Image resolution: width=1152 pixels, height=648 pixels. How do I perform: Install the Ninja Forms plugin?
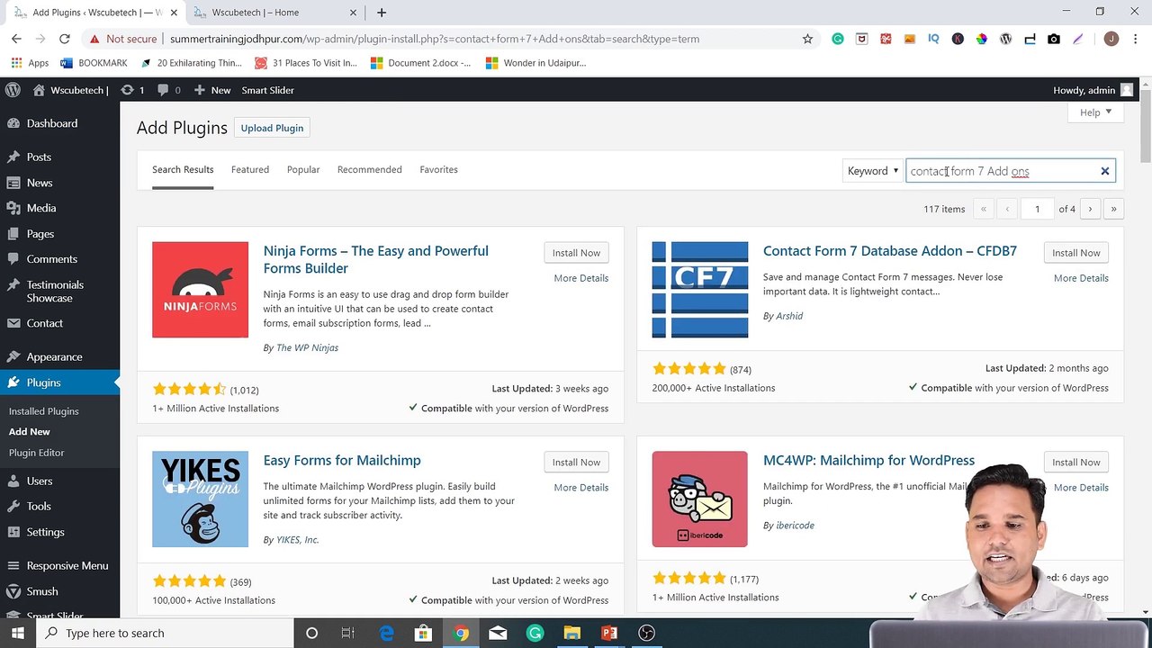coord(576,253)
